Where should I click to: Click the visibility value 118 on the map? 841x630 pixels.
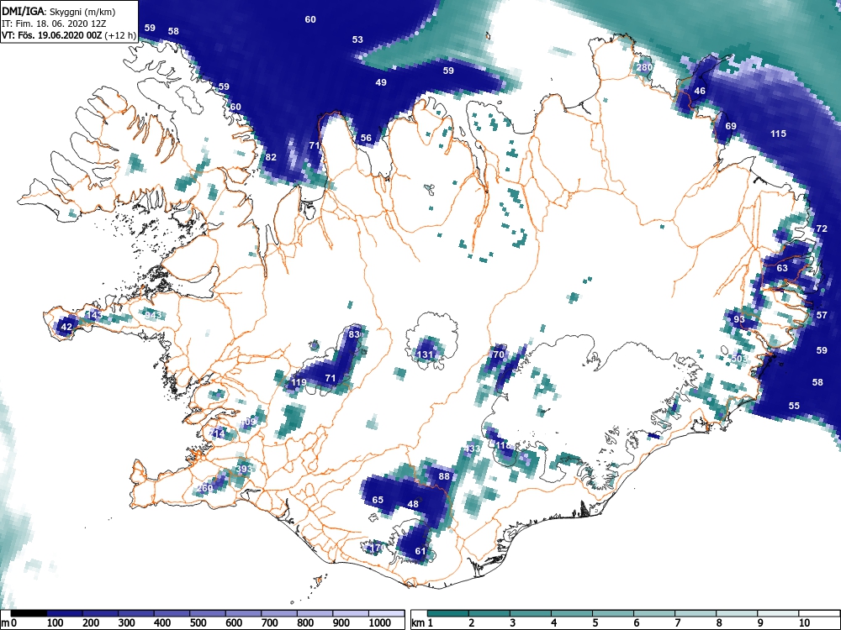[503, 445]
